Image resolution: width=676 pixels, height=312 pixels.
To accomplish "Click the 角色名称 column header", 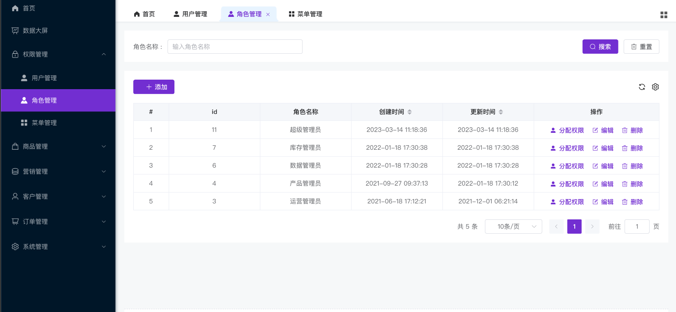I will pyautogui.click(x=306, y=112).
